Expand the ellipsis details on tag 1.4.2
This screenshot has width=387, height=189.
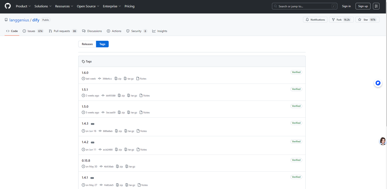[93, 142]
